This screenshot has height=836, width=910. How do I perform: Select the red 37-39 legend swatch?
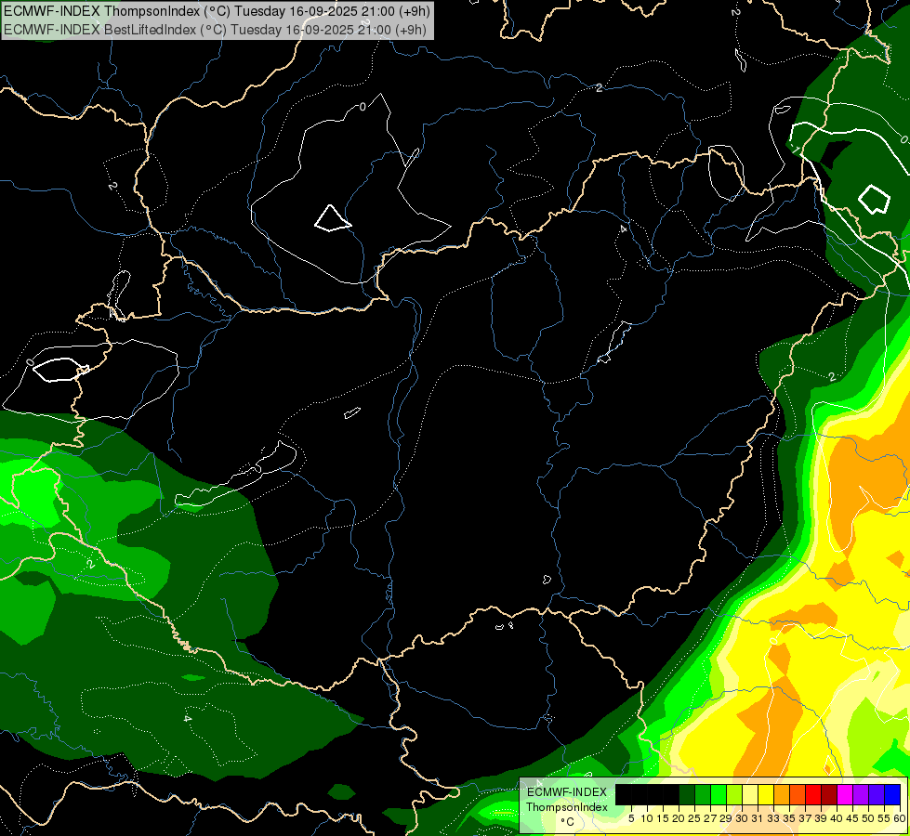point(813,795)
